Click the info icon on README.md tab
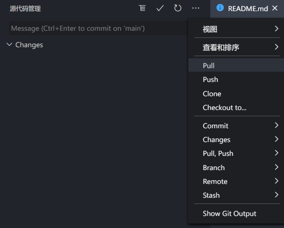This screenshot has height=228, width=284. pos(220,8)
